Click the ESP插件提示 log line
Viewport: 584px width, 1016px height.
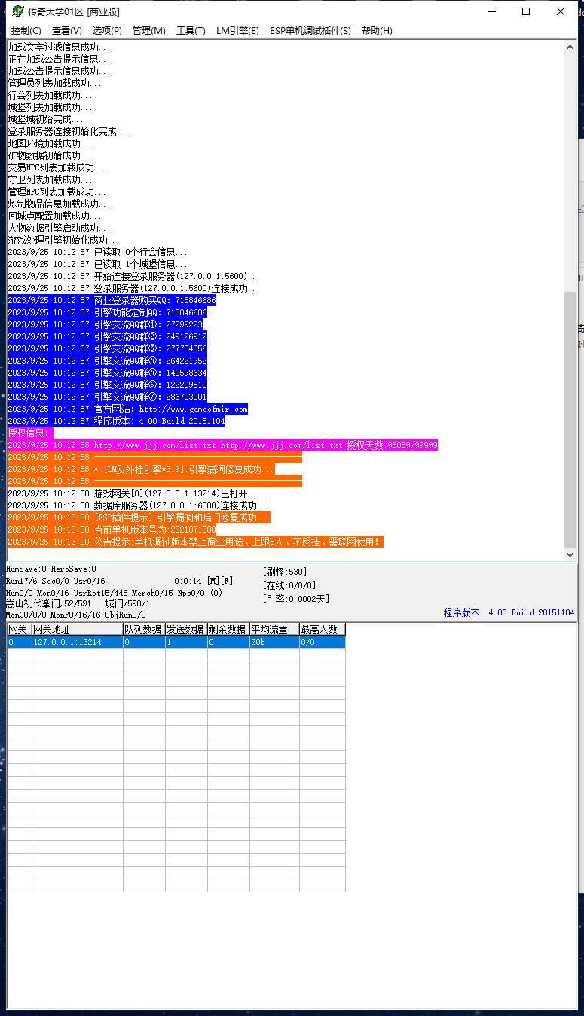139,517
